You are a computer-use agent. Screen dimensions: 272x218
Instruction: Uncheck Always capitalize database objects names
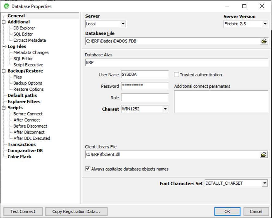(88, 169)
